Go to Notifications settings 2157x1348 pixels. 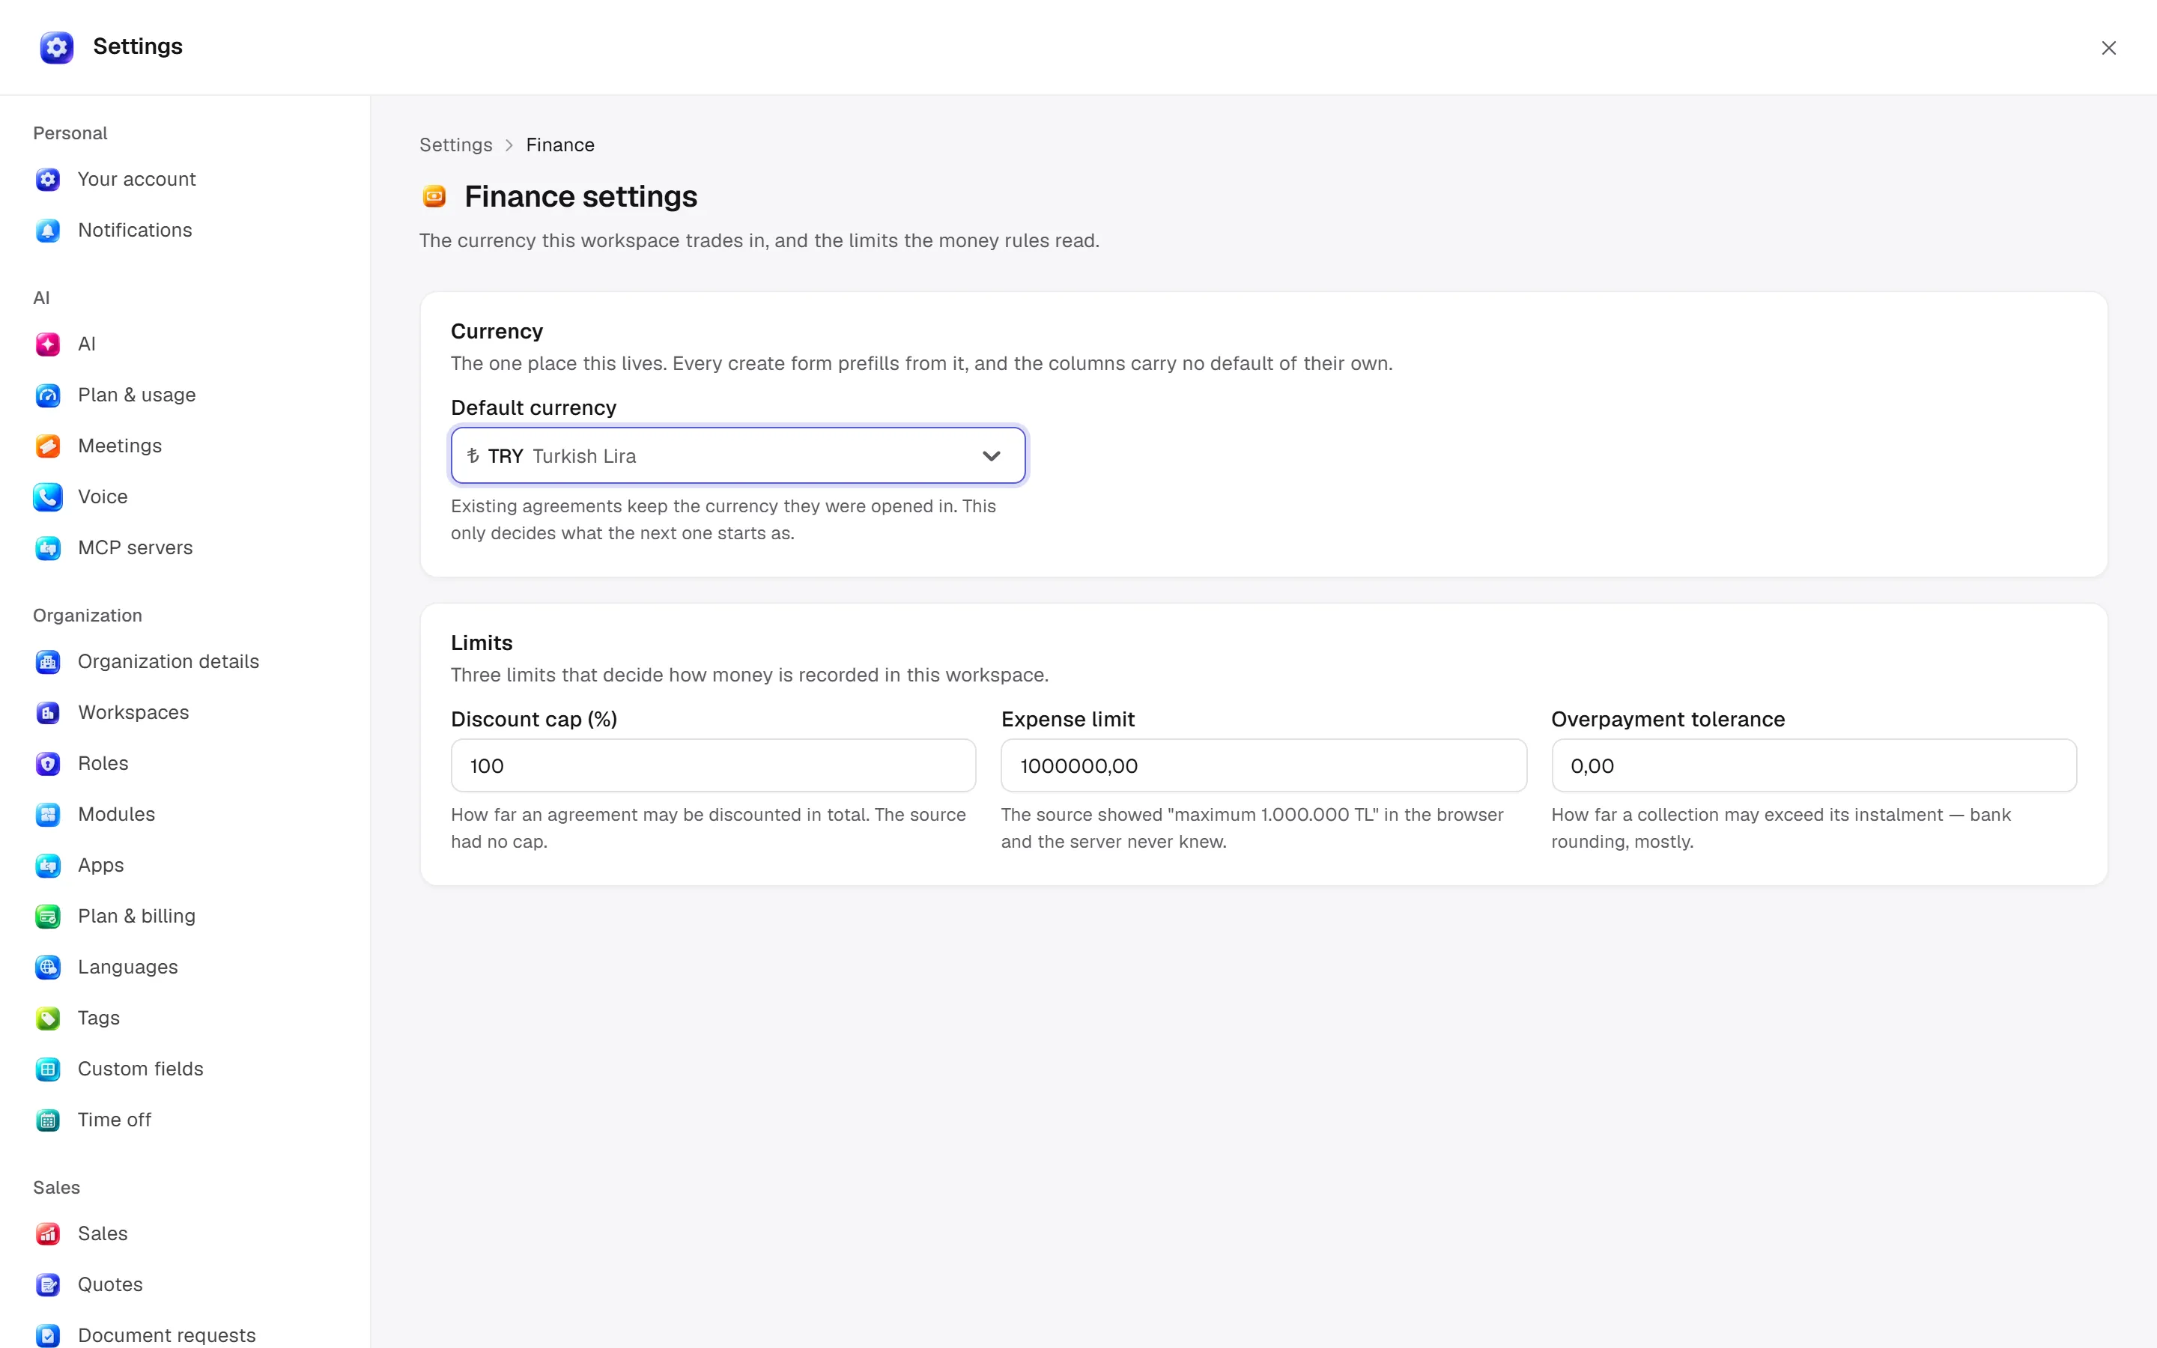coord(186,230)
